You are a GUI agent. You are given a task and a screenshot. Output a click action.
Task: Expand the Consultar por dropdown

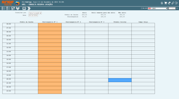35,13
